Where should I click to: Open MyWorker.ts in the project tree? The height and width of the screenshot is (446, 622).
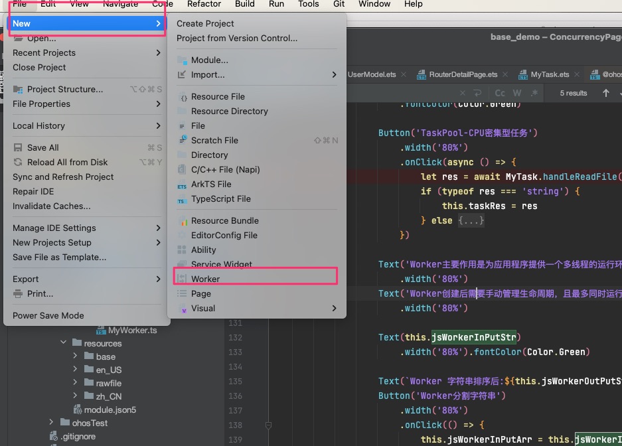tap(132, 330)
